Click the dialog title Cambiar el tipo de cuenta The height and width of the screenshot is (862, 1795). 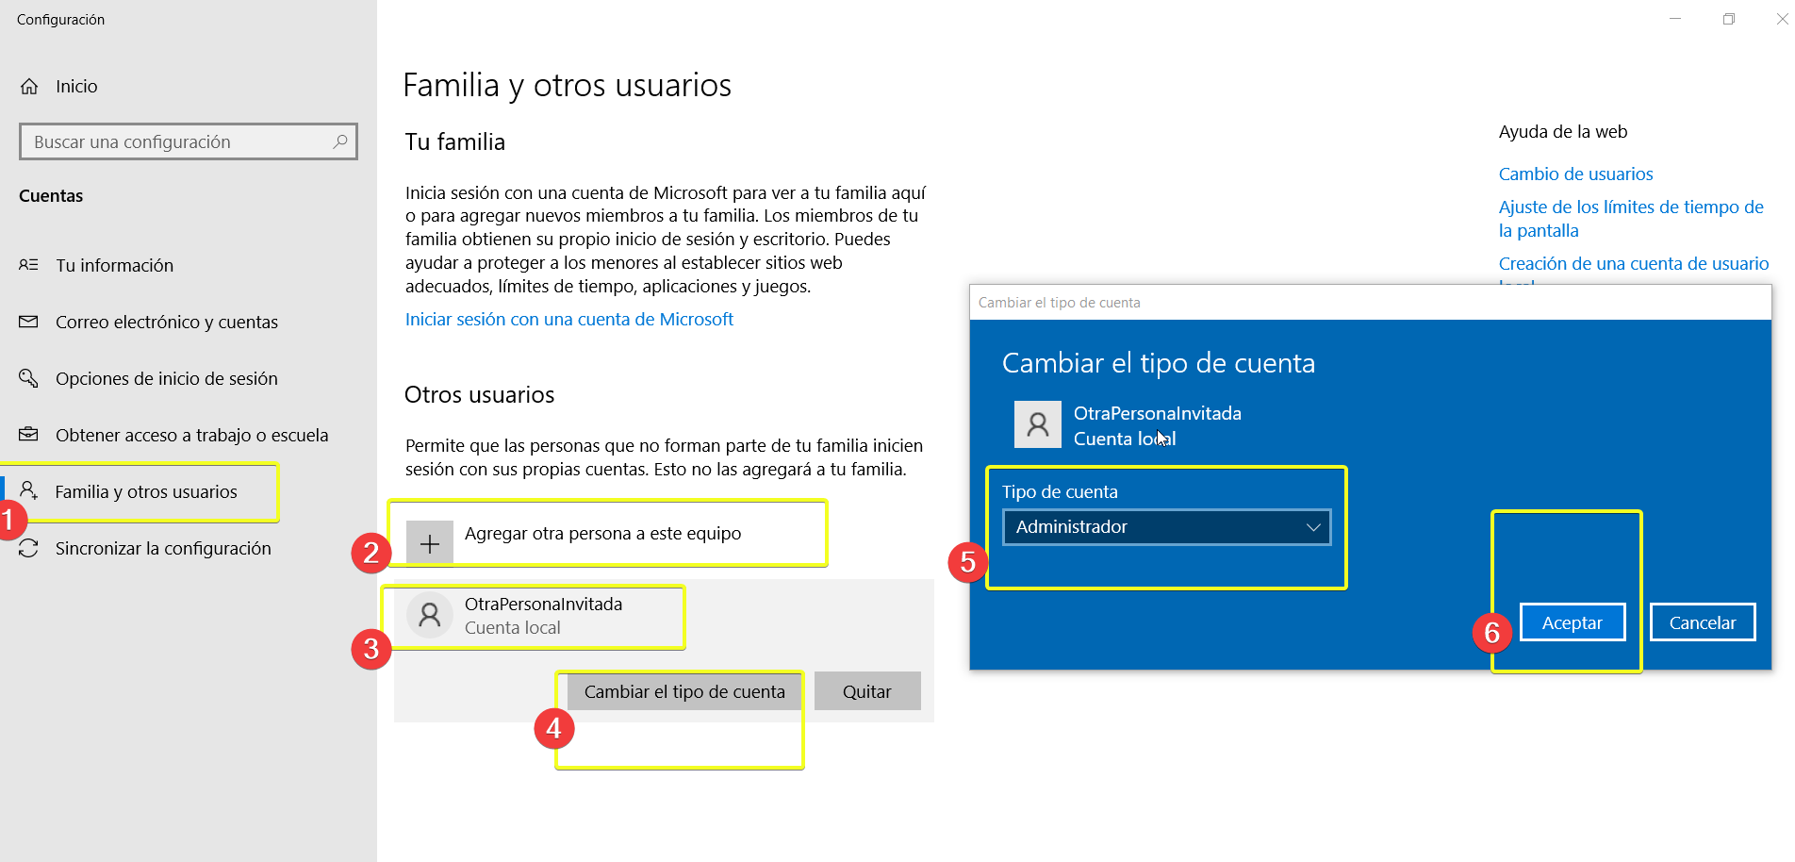tap(1159, 363)
